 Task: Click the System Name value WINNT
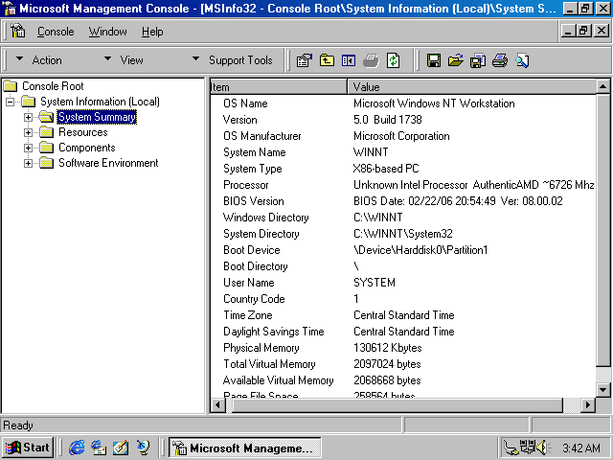pos(371,152)
